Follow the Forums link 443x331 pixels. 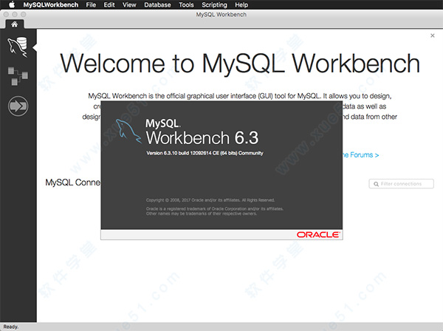pos(360,155)
